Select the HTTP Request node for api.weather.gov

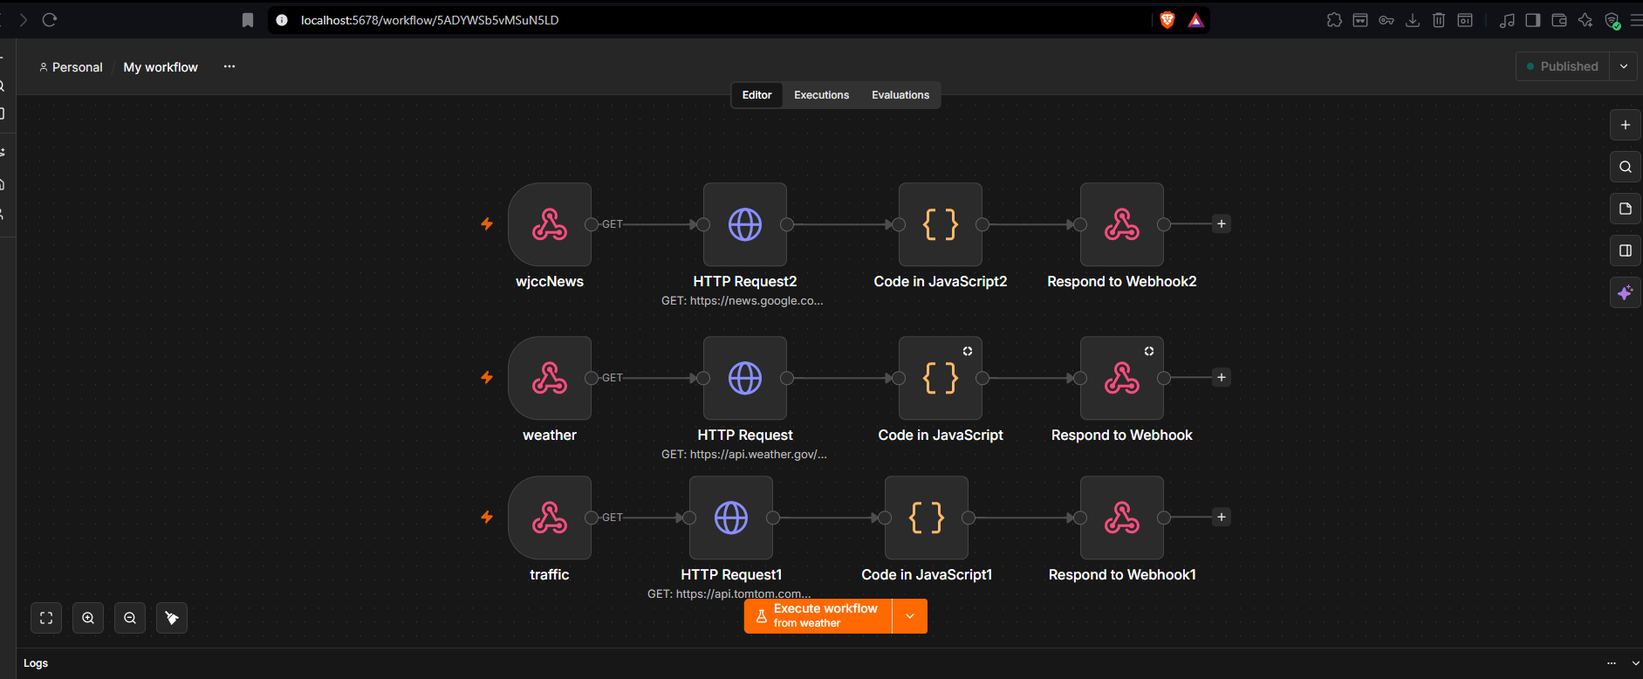pyautogui.click(x=745, y=378)
